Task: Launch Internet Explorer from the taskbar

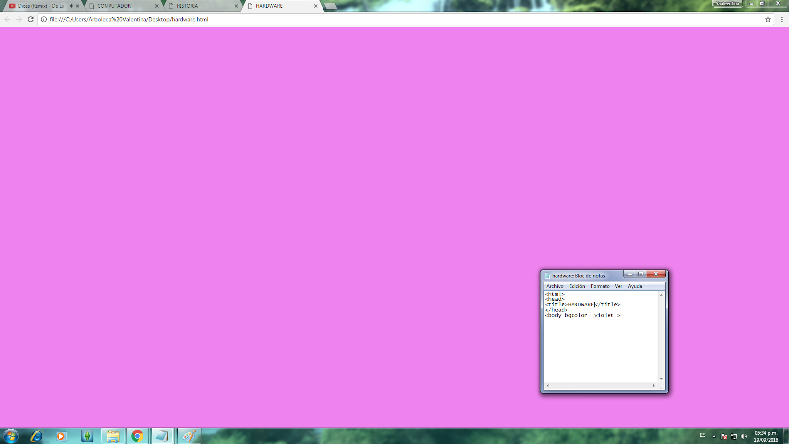Action: 36,436
